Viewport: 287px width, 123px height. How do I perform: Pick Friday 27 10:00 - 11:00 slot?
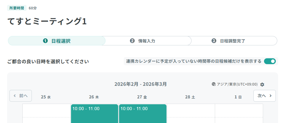[143, 113]
